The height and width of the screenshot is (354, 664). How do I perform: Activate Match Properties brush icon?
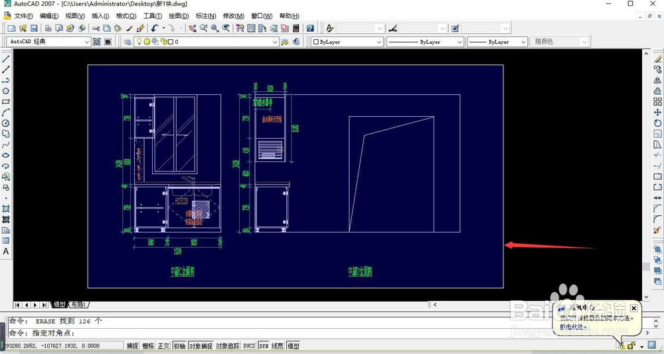coord(129,29)
